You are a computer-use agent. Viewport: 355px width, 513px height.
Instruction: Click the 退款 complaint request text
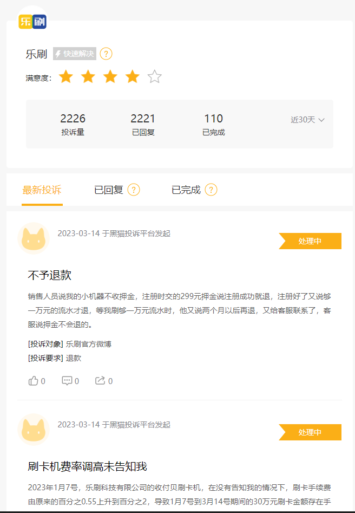[x=74, y=358]
